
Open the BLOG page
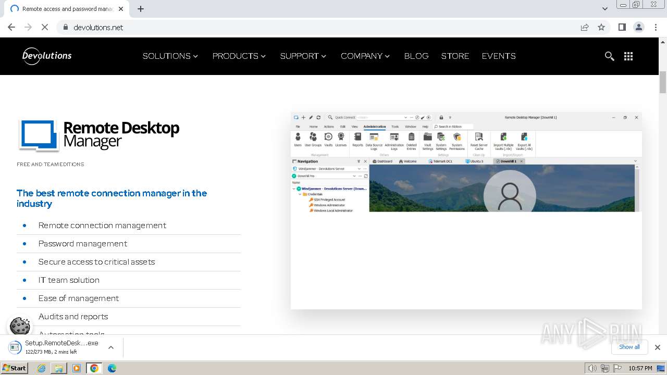pos(416,56)
